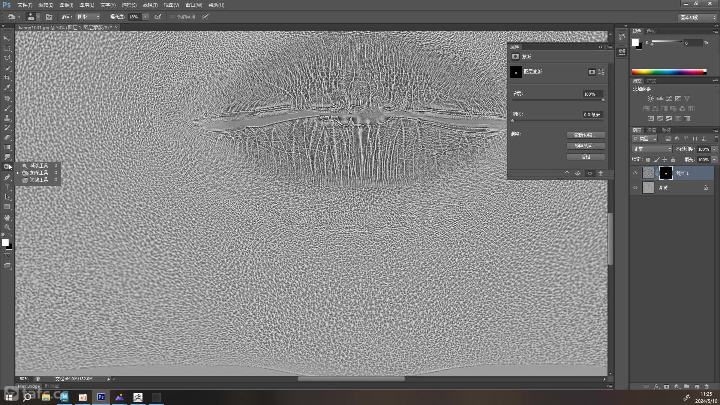Screen dimensions: 720x405
Task: Toggle visibility of Layer 1
Action: 635,173
